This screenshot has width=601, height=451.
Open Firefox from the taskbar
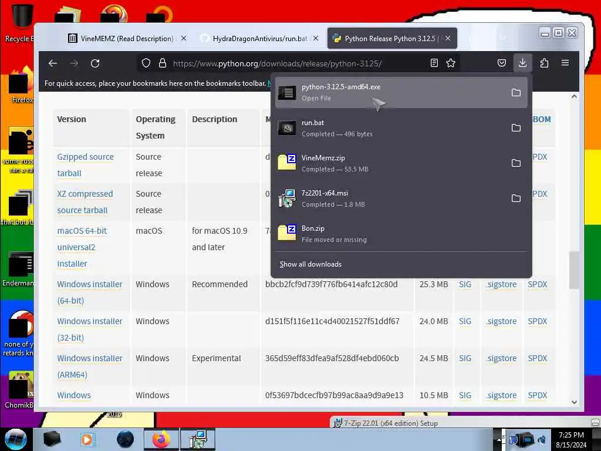(x=161, y=439)
